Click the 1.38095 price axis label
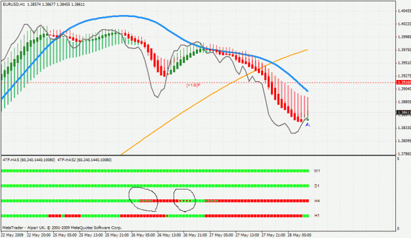 (x=404, y=141)
